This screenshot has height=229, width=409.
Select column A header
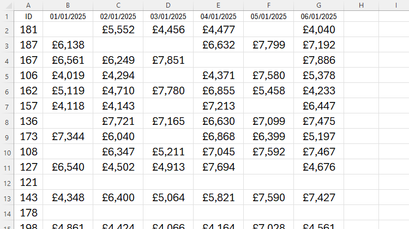(28, 5)
